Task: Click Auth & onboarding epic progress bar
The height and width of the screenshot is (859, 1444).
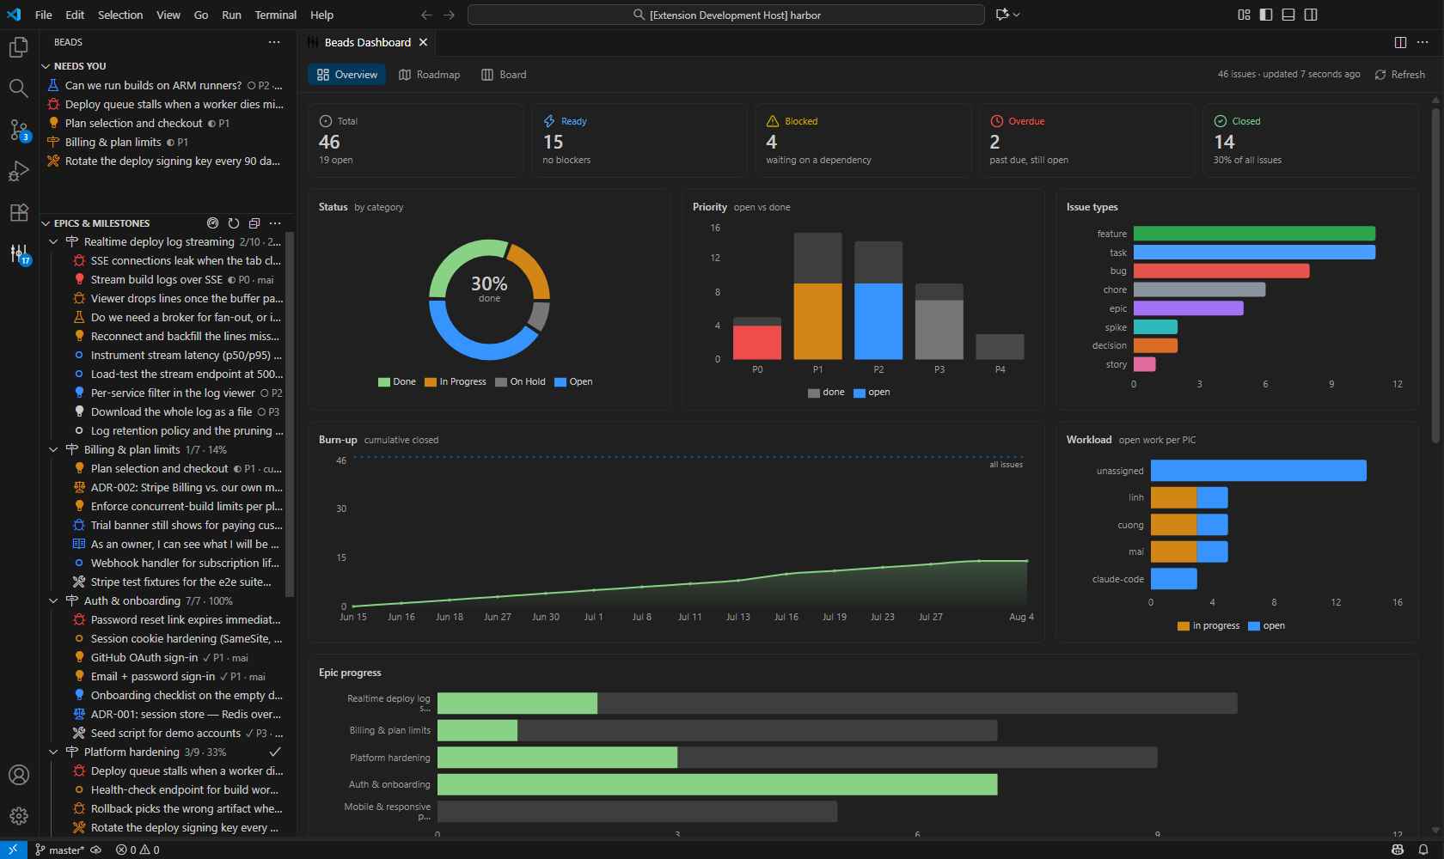Action: click(718, 784)
